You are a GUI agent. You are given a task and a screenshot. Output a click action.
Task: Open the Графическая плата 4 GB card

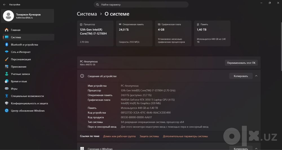173,33
